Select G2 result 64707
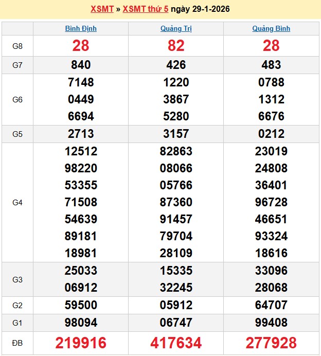 271,305
